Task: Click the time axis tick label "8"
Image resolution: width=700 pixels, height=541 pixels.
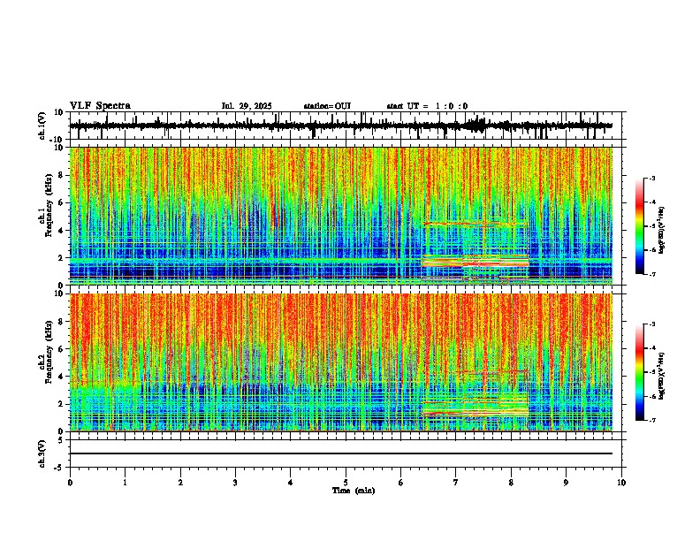Action: pos(511,482)
